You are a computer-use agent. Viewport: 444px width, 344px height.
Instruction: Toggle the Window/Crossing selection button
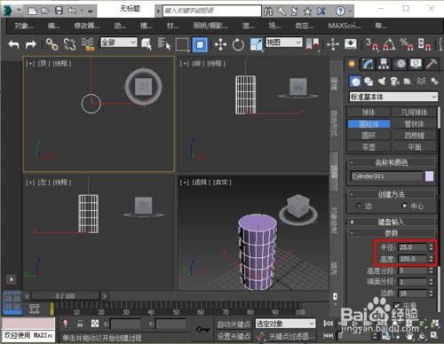pyautogui.click(x=200, y=44)
